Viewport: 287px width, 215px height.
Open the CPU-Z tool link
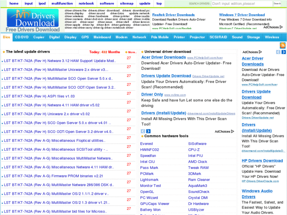[x=194, y=150]
